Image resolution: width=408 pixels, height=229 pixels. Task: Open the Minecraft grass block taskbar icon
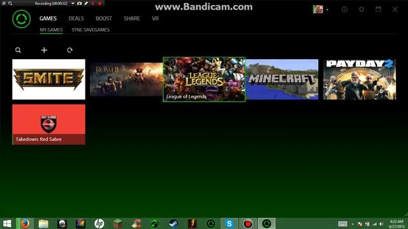(x=118, y=223)
